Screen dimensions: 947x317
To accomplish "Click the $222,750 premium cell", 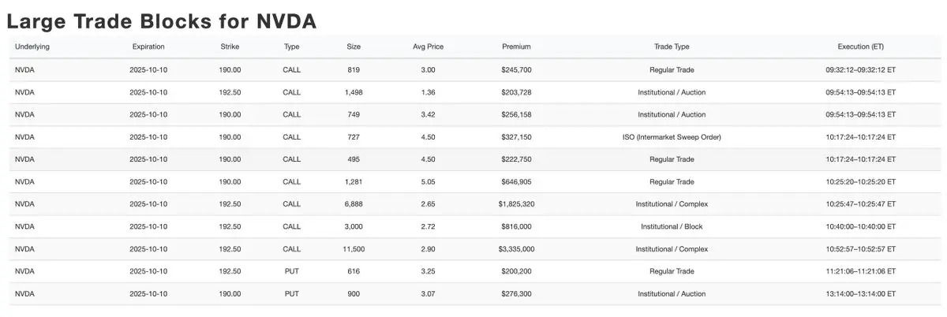I will 516,159.
